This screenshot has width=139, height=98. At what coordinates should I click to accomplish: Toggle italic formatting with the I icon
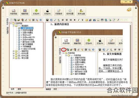[x=79, y=20]
